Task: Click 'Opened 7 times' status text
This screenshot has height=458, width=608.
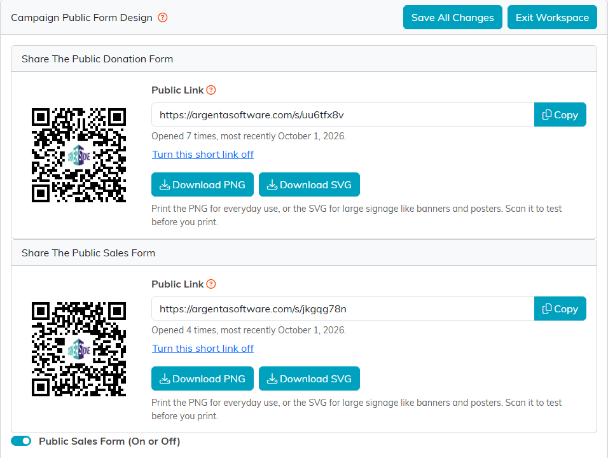Action: coord(249,136)
